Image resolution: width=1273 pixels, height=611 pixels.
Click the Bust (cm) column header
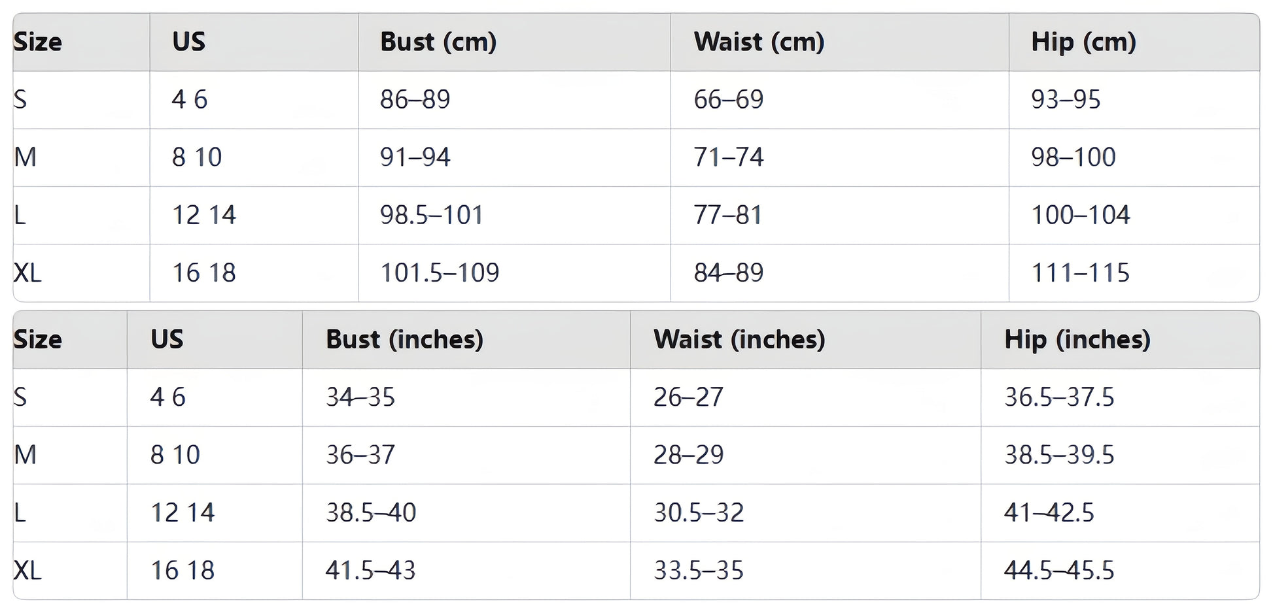click(x=438, y=42)
